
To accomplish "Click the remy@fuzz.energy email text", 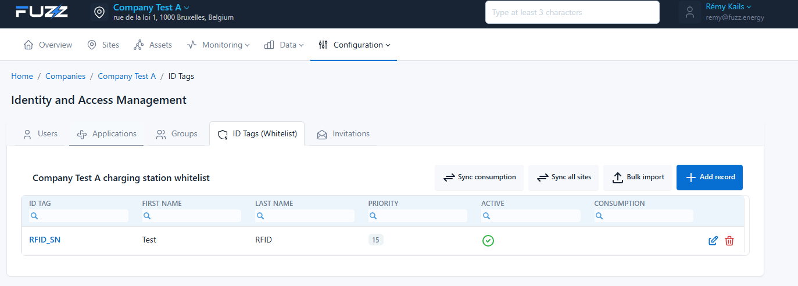I will coord(735,17).
